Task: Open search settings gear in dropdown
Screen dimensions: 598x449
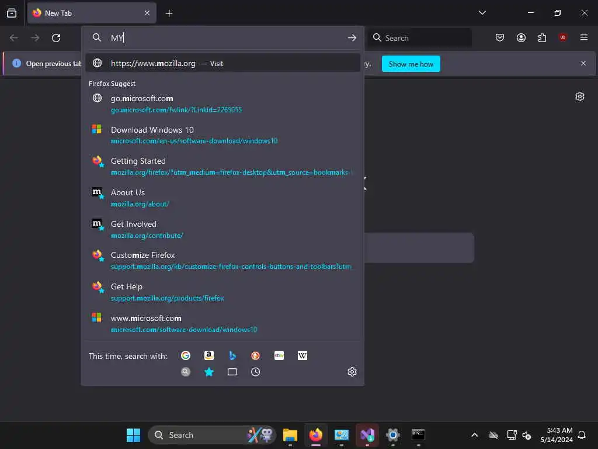Action: pyautogui.click(x=352, y=372)
